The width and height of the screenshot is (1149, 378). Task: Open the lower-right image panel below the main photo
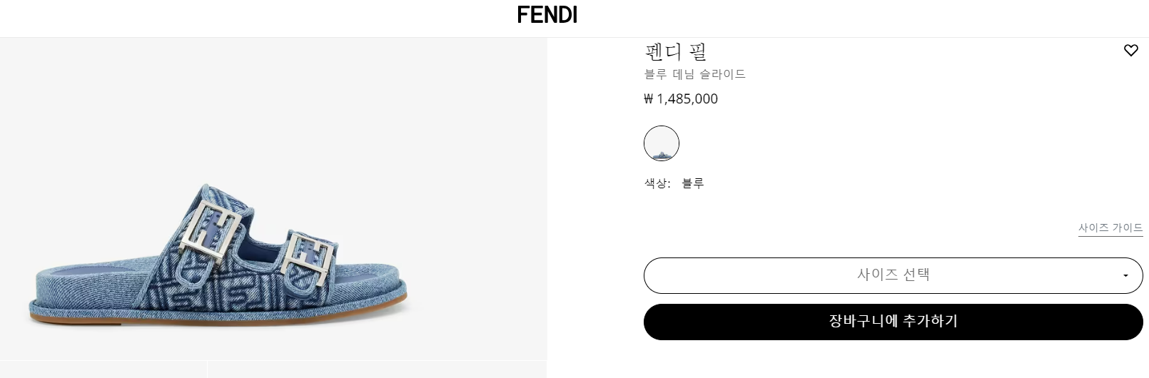[x=377, y=369]
